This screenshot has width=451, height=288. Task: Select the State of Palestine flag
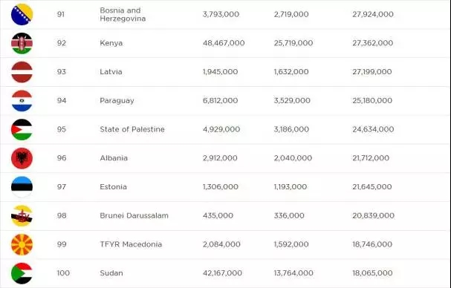(22, 129)
